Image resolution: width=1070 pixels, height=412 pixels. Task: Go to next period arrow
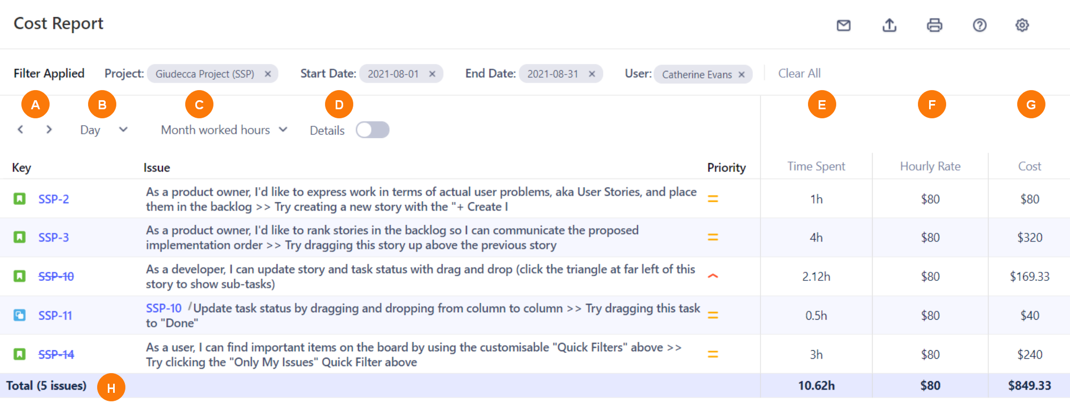(x=49, y=130)
